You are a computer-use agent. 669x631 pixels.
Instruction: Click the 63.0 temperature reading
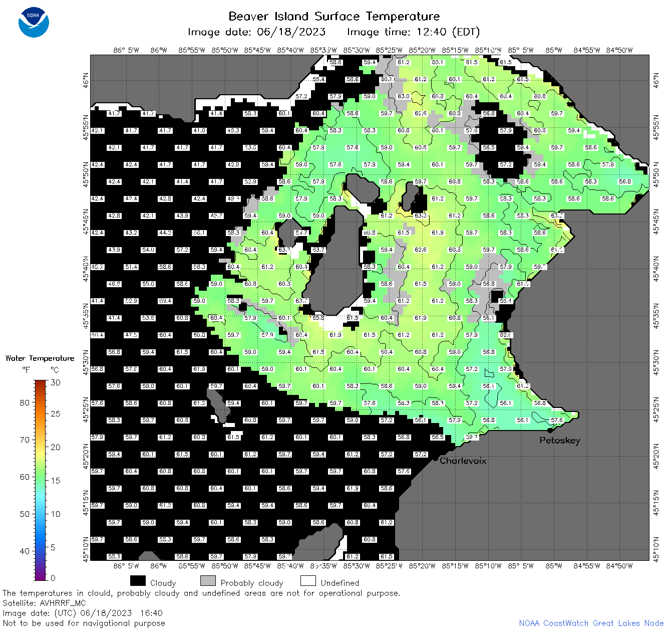tap(404, 96)
